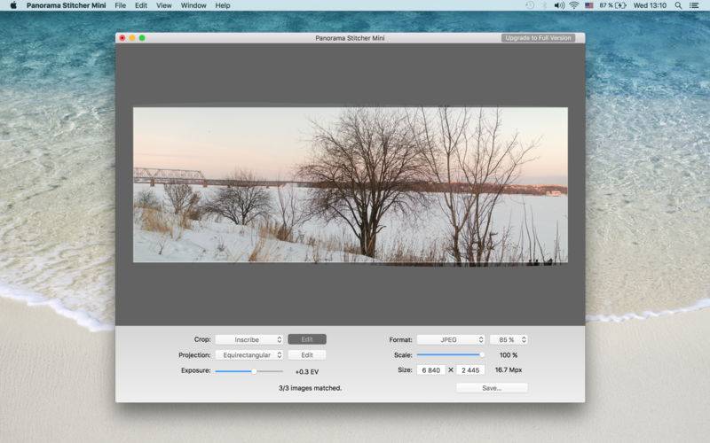Open the View menu
710x443 pixels.
[163, 5]
